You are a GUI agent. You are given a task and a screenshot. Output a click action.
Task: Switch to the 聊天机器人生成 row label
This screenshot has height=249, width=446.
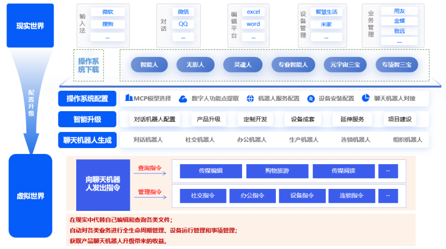coord(87,140)
